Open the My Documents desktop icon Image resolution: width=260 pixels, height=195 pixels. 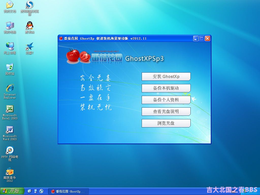(10, 7)
